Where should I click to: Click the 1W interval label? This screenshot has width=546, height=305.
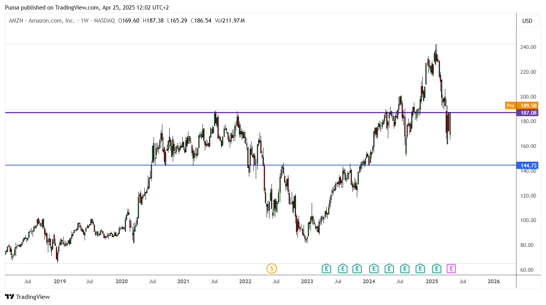[85, 21]
